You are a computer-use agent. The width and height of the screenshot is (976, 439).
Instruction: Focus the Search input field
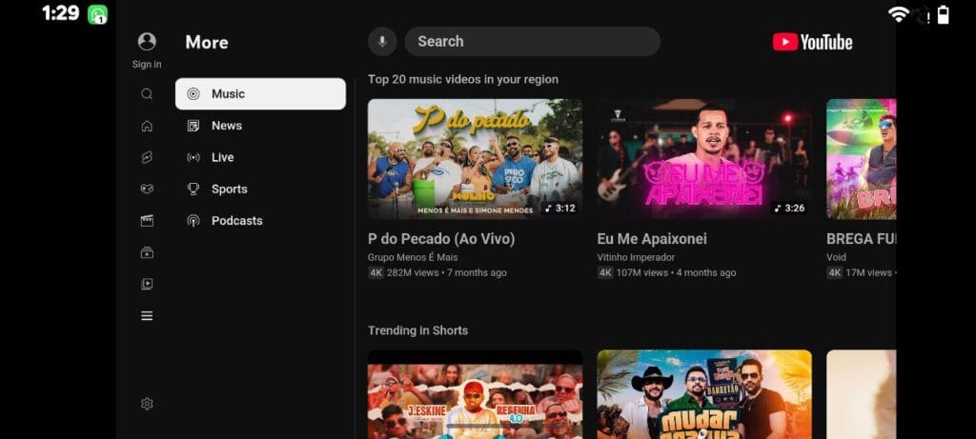(532, 42)
